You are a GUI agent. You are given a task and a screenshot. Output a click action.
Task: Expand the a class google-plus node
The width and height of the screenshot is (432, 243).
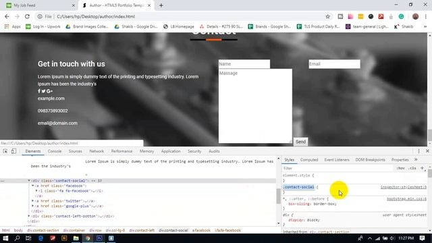click(33, 206)
